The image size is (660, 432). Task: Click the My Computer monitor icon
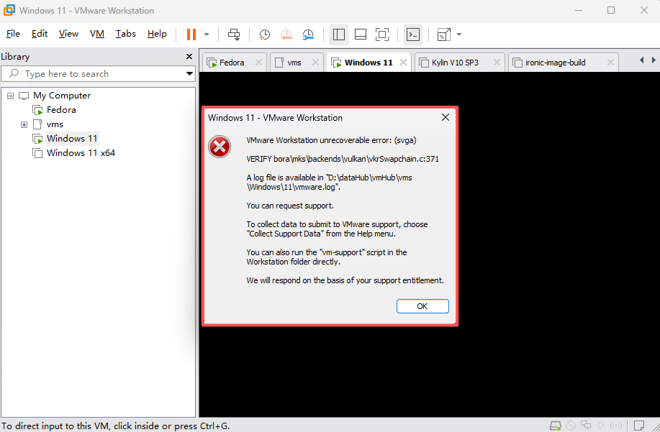[24, 96]
